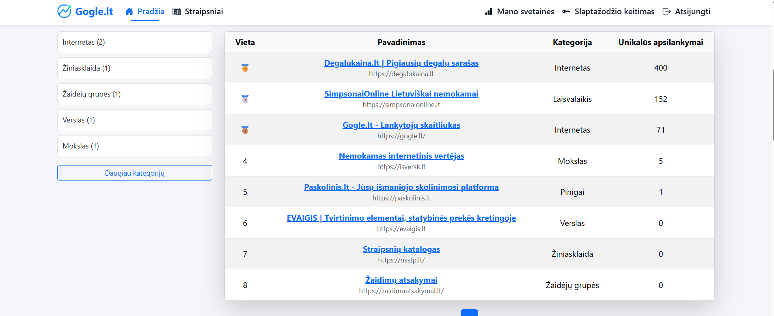Click the Gogle.lt logo icon

tap(64, 11)
